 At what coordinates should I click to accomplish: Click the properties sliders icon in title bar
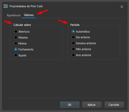click(6, 6)
